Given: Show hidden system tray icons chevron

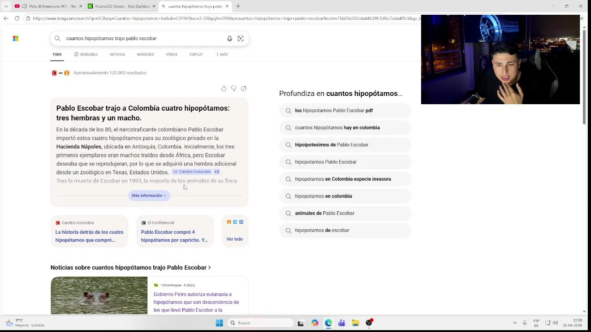Looking at the screenshot, I should (x=515, y=323).
